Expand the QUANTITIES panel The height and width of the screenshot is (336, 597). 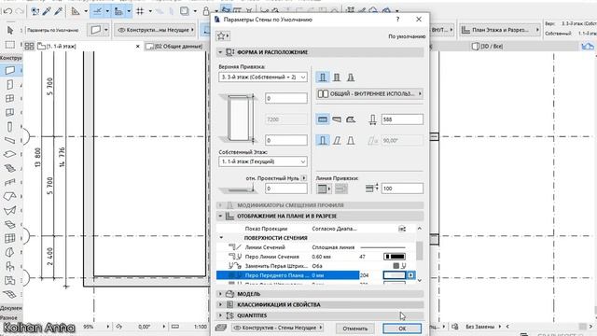(220, 315)
